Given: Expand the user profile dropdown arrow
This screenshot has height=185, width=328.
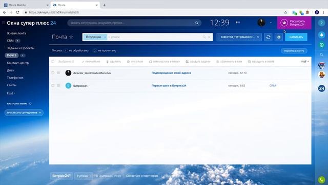Looking at the screenshot, I should (271, 23).
